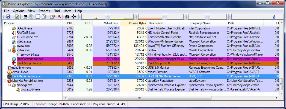Sort by the Virtual Size column header
This screenshot has width=286, height=109.
(107, 23)
